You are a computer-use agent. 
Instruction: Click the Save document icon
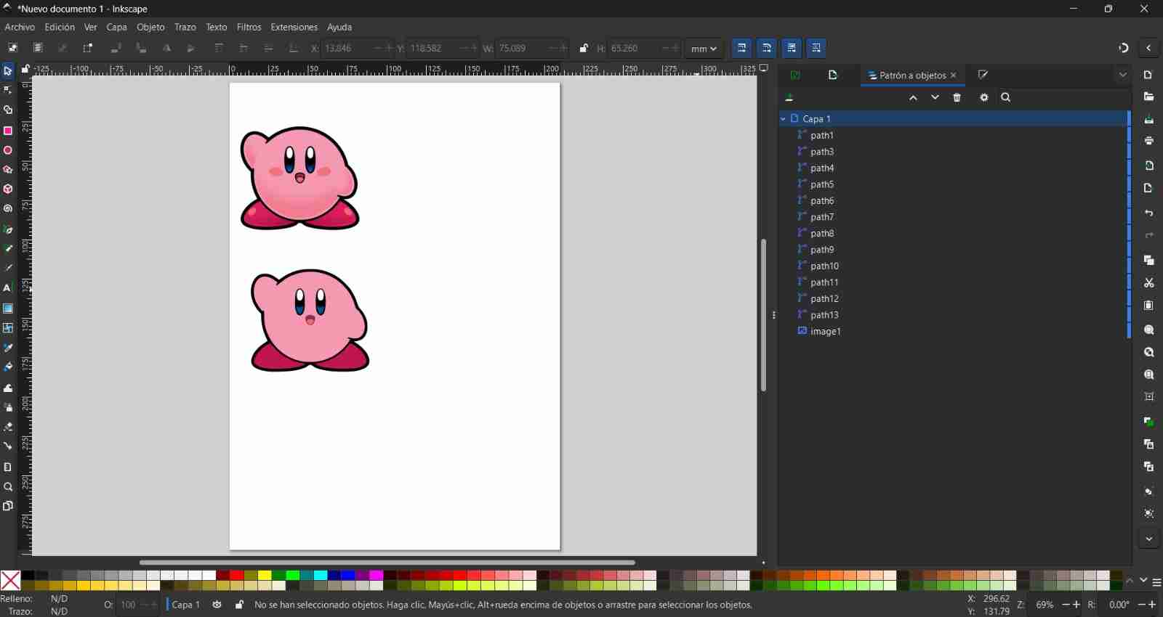(1149, 119)
